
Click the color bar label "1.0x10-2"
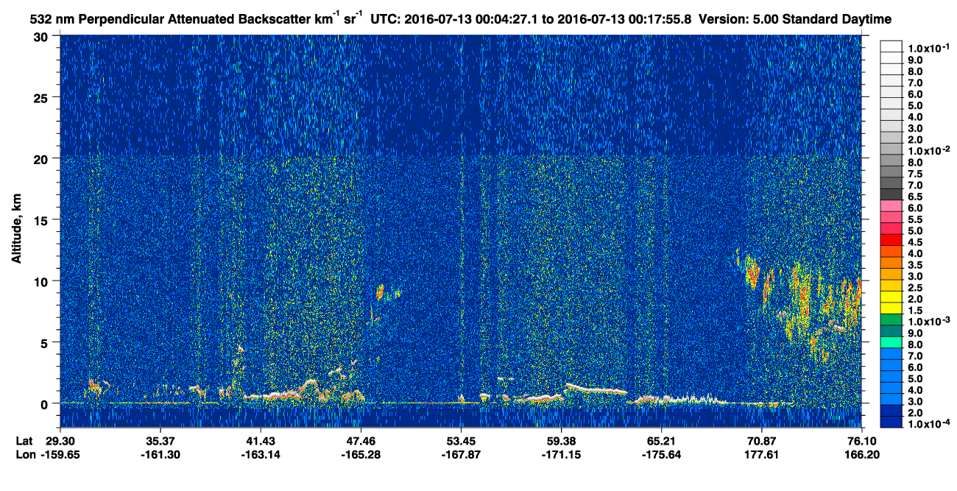coord(929,151)
